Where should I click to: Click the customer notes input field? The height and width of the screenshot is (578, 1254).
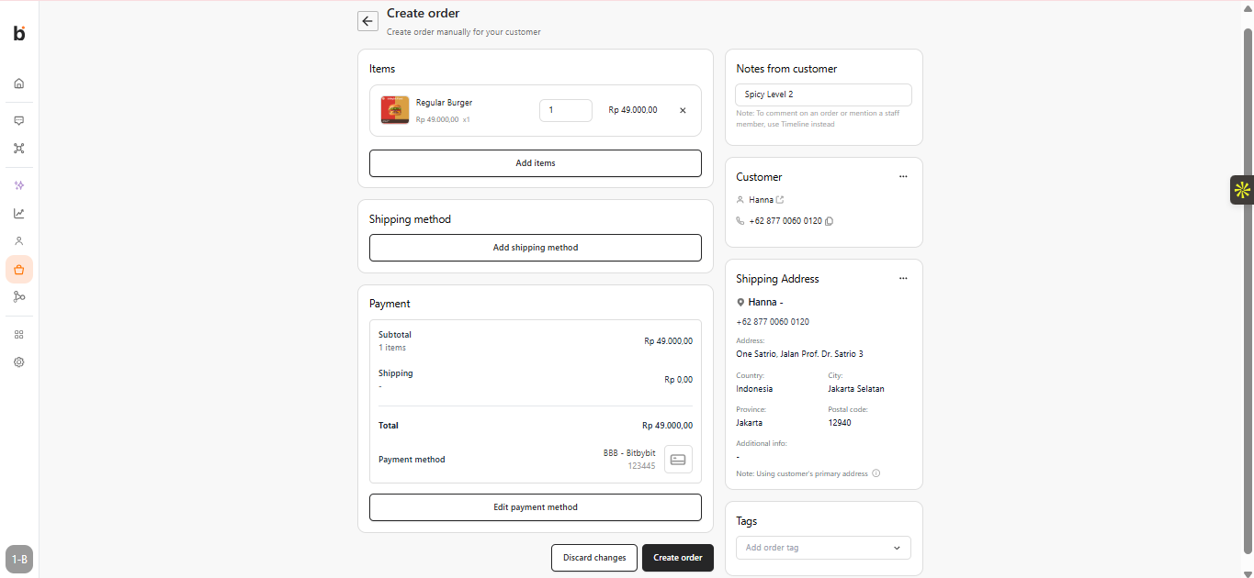[823, 94]
